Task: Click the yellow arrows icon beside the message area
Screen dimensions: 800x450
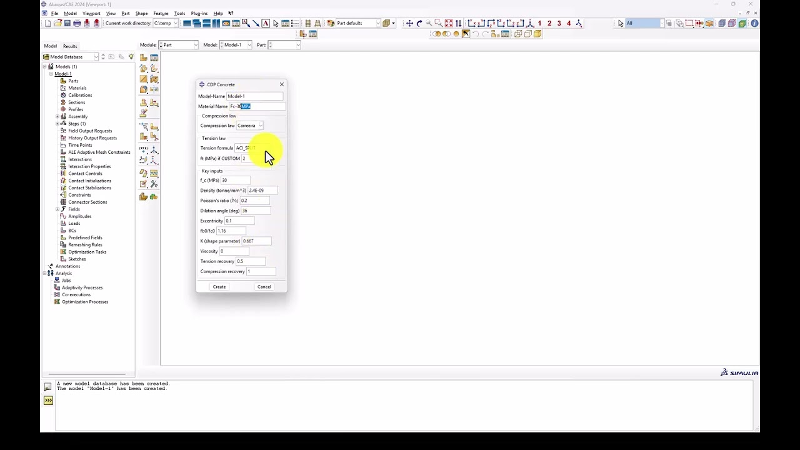Action: 48,401
